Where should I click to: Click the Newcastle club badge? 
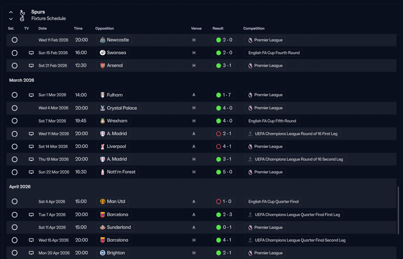click(102, 40)
